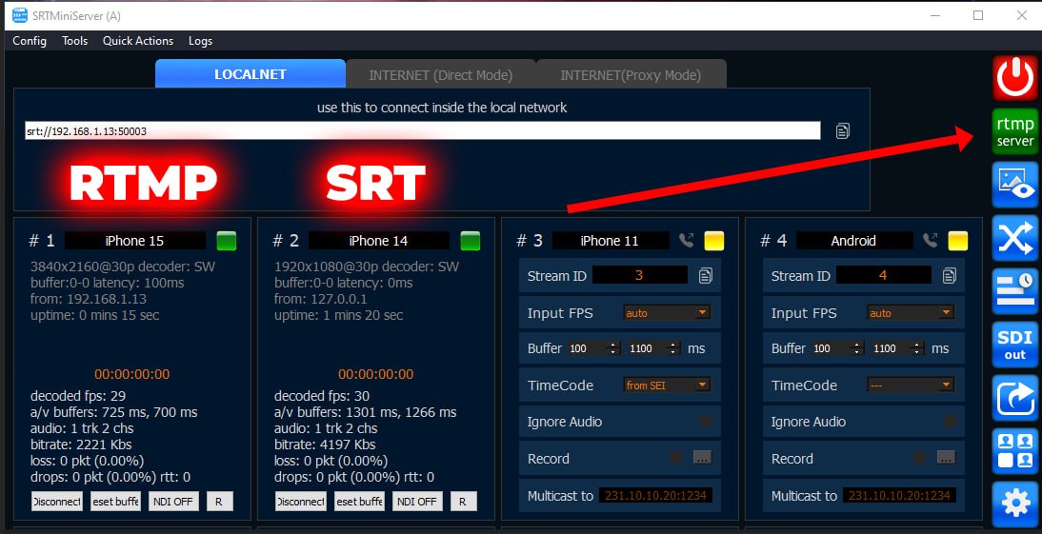Switch to the LOCALNET tab

250,74
